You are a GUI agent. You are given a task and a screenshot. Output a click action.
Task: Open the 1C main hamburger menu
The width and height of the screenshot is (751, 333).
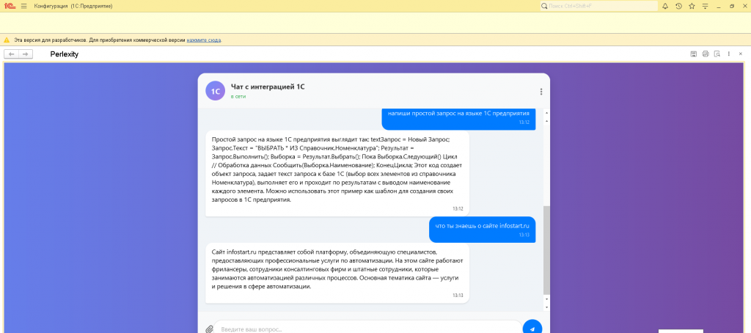[24, 6]
